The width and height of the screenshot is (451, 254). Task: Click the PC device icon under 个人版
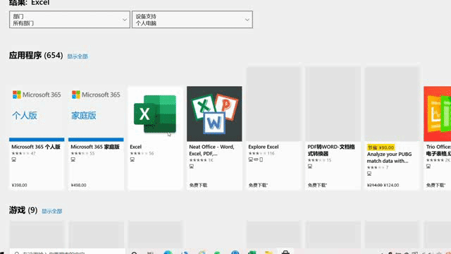pos(14,159)
